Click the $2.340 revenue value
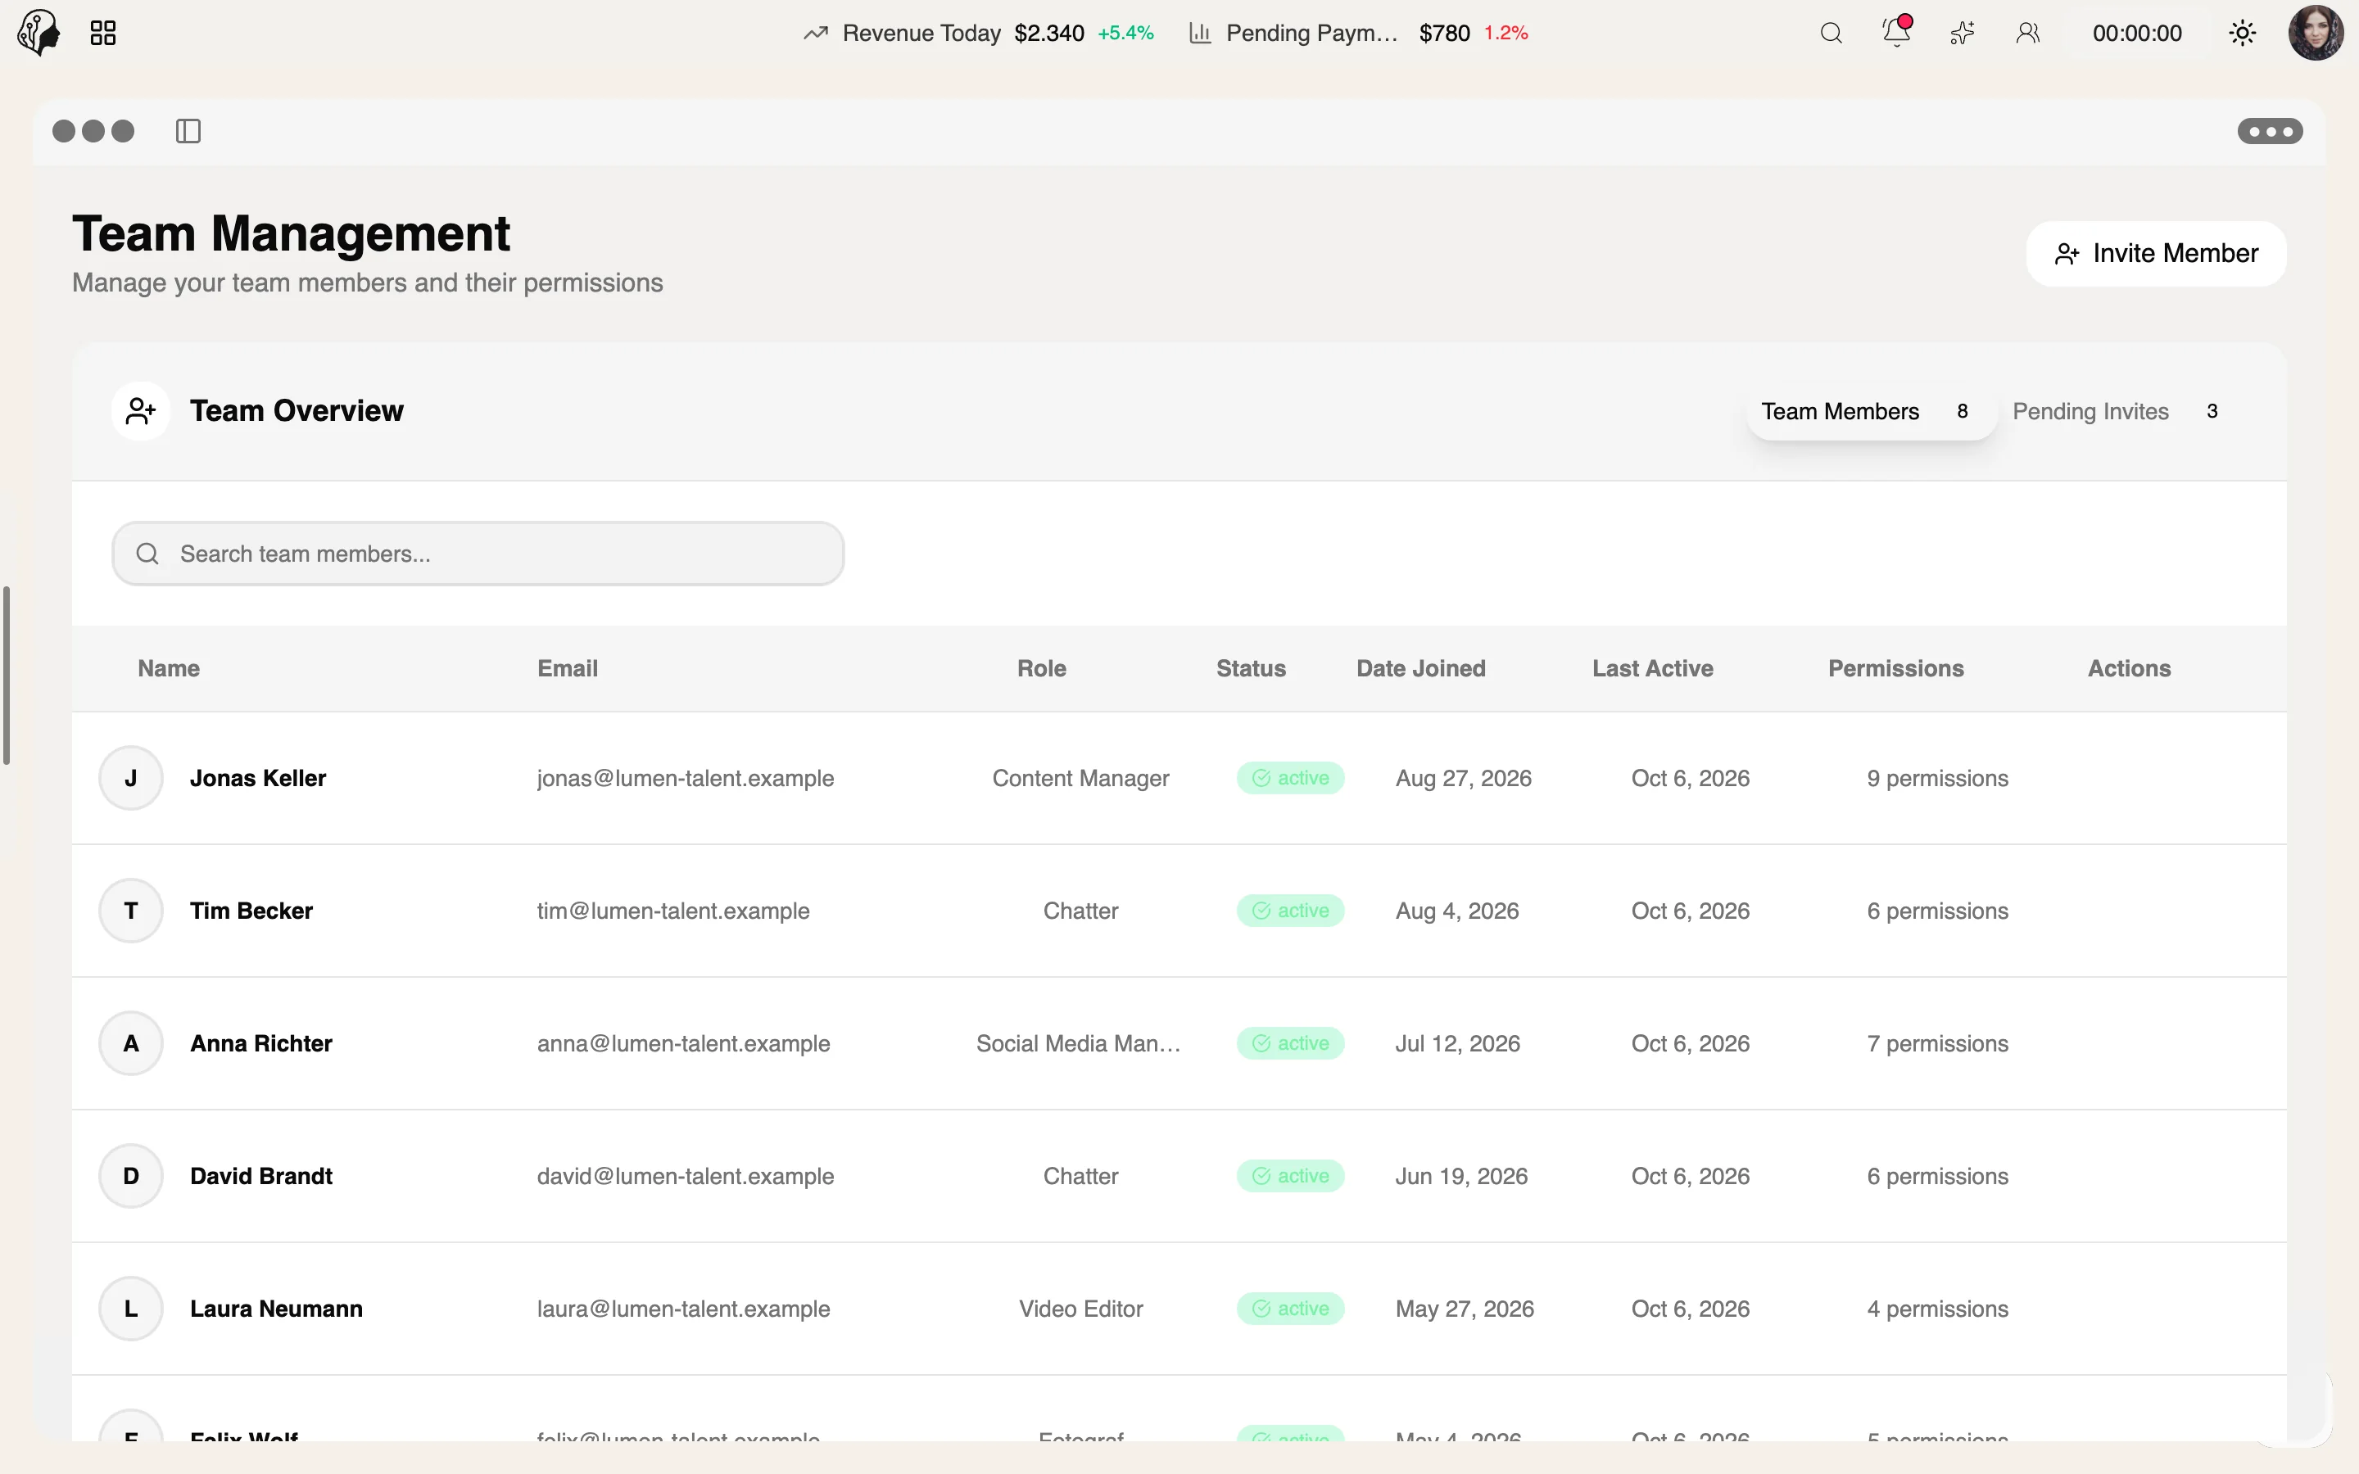Image resolution: width=2359 pixels, height=1474 pixels. 1049,33
